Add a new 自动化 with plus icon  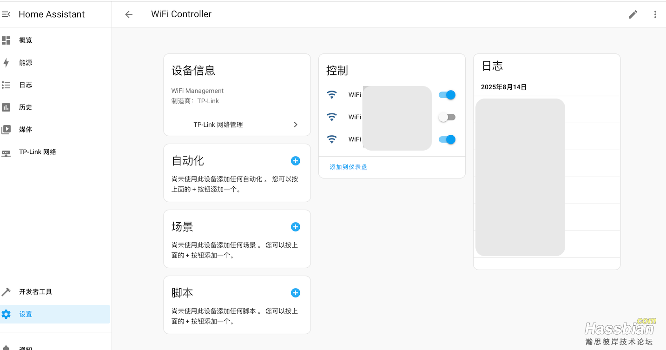tap(296, 161)
